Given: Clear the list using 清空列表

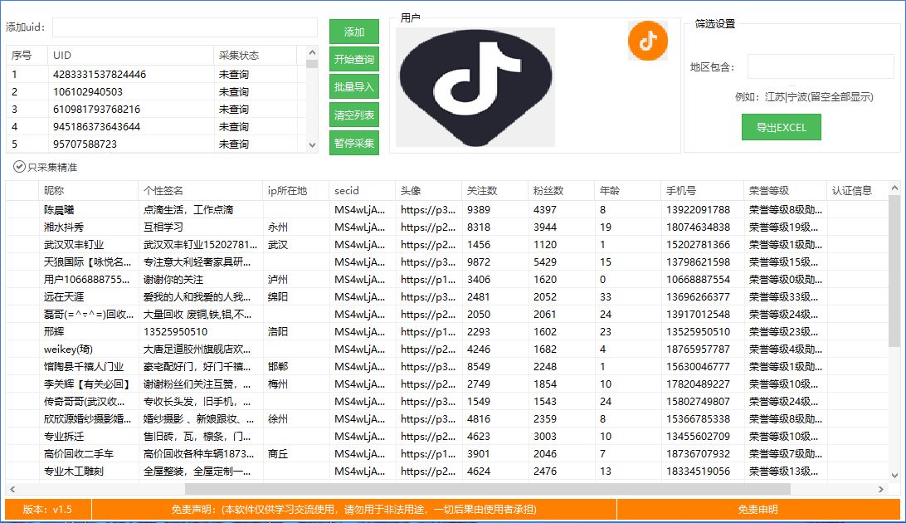Looking at the screenshot, I should tap(354, 115).
